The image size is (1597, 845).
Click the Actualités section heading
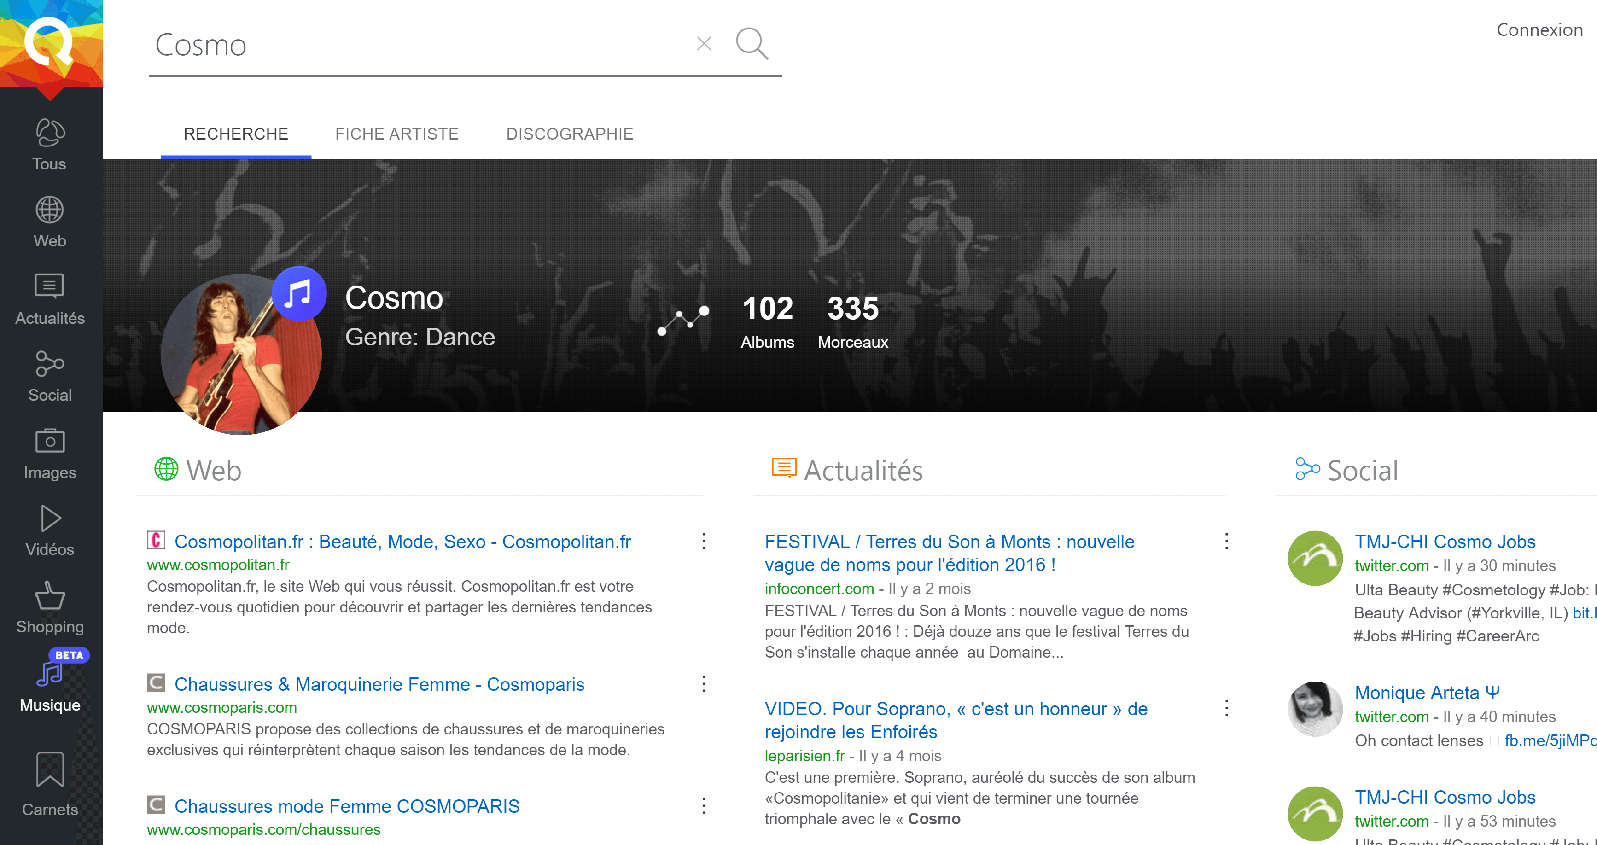[863, 471]
